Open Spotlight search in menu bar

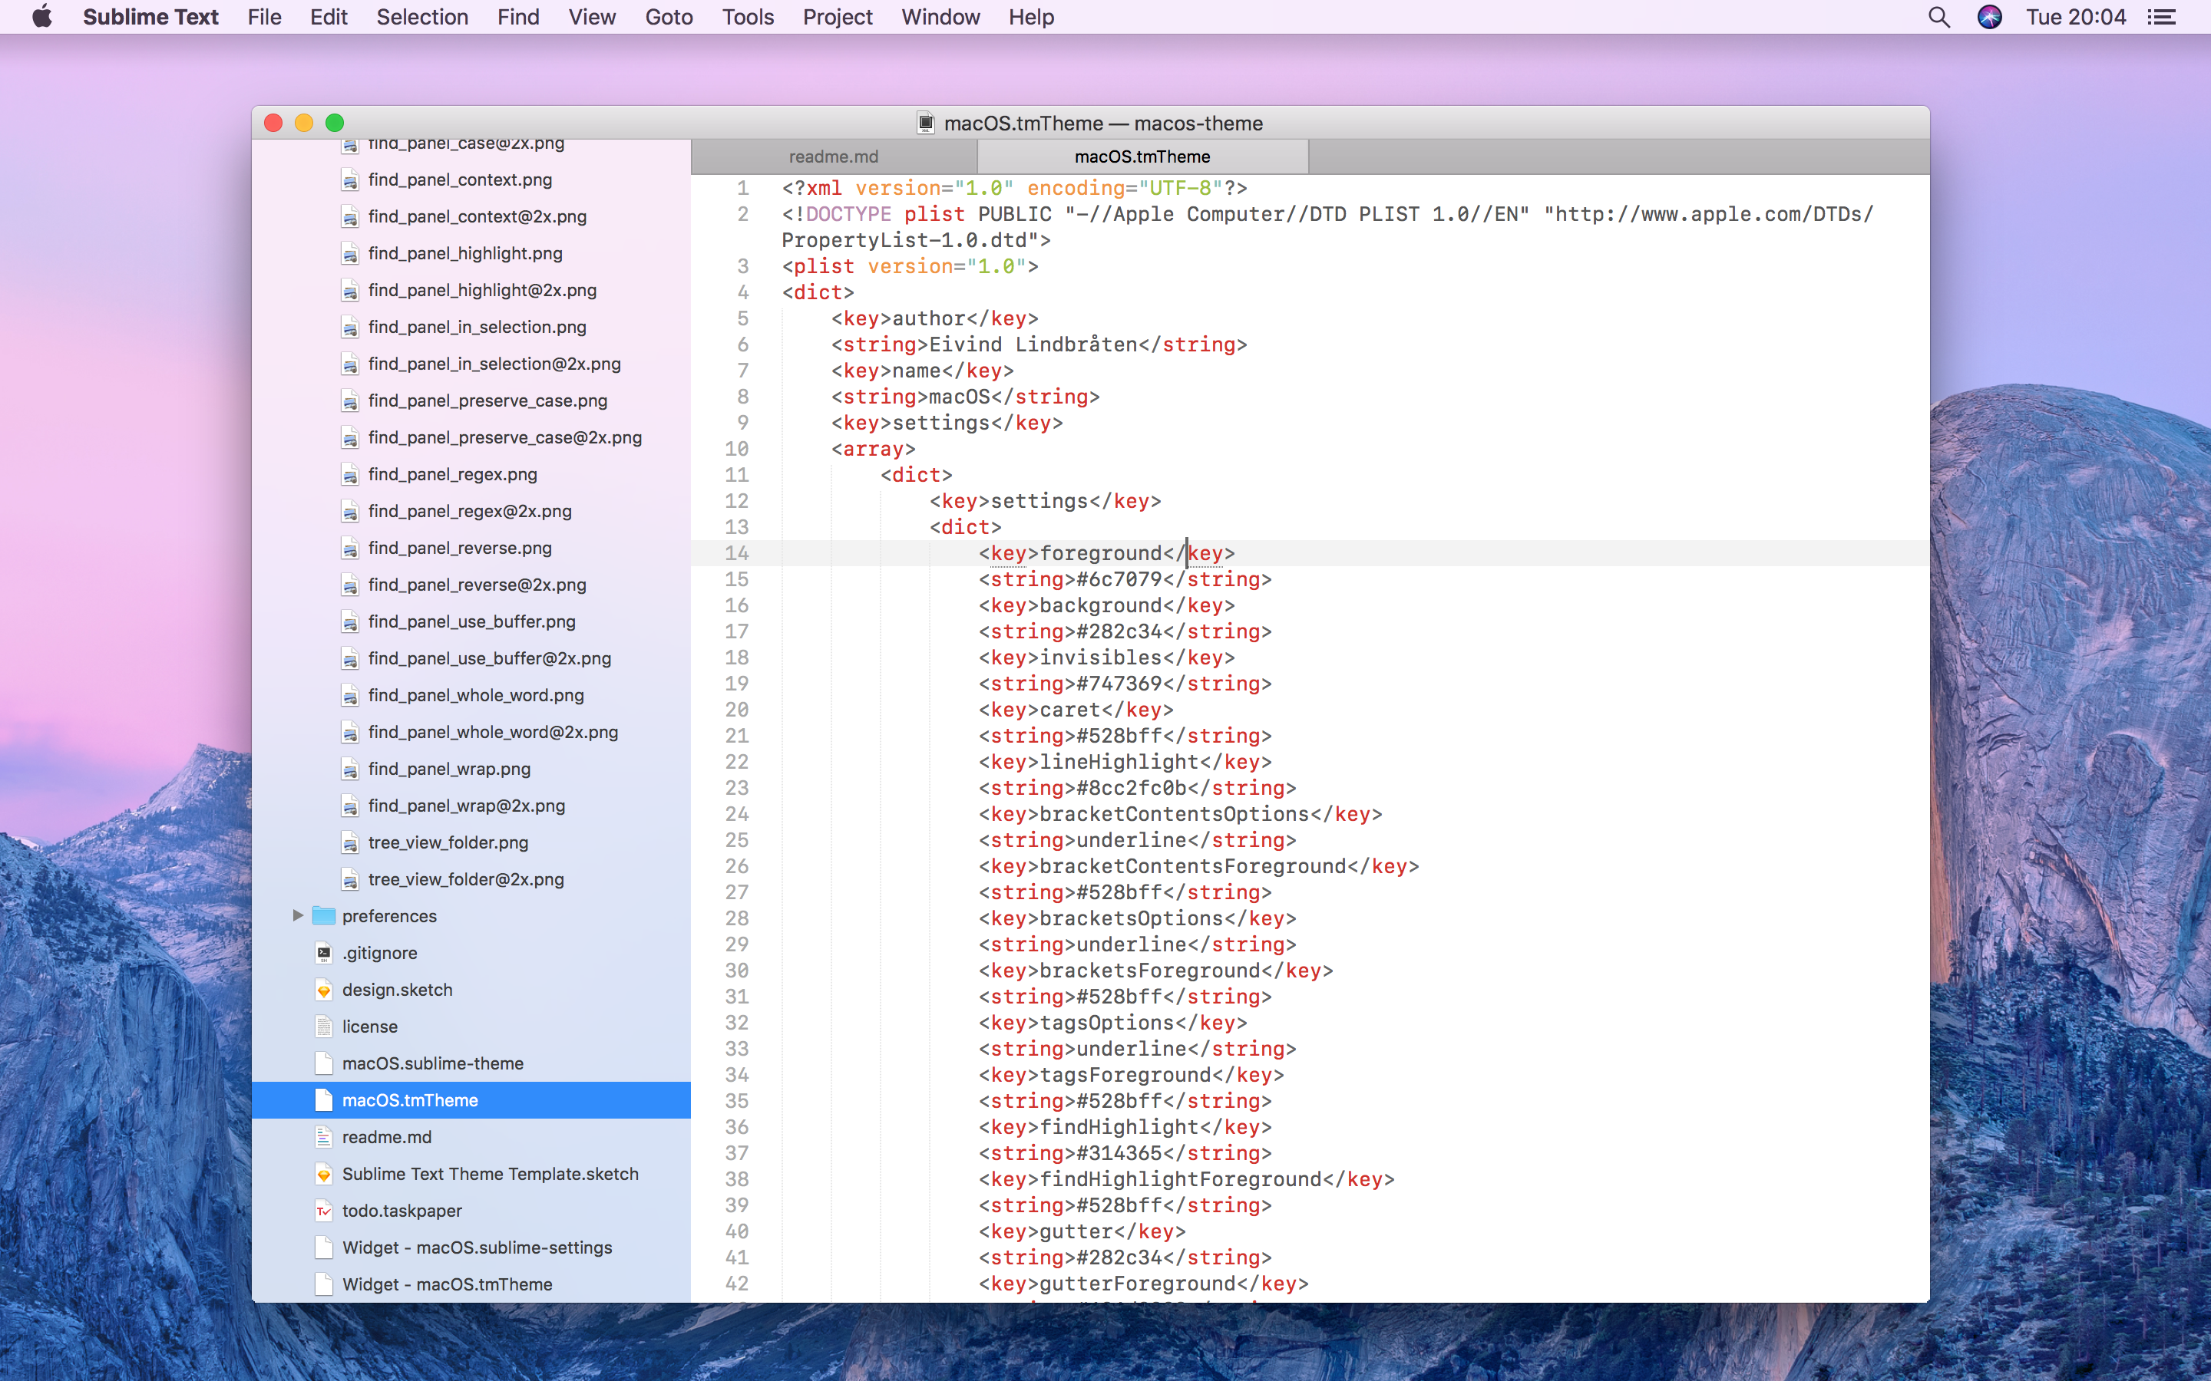coord(1938,18)
